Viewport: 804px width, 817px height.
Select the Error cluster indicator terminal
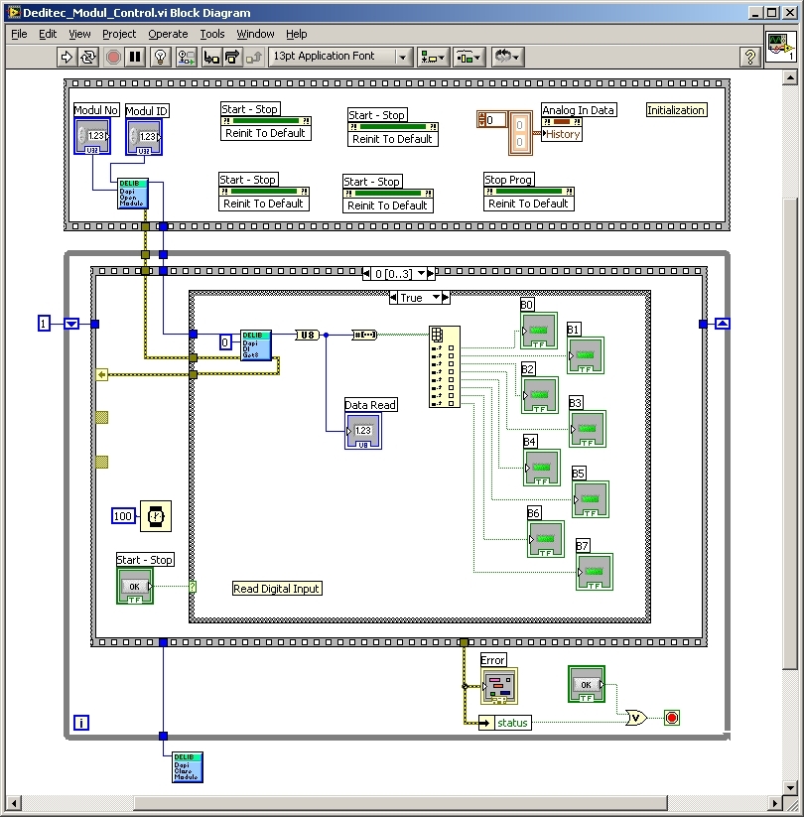pos(499,686)
